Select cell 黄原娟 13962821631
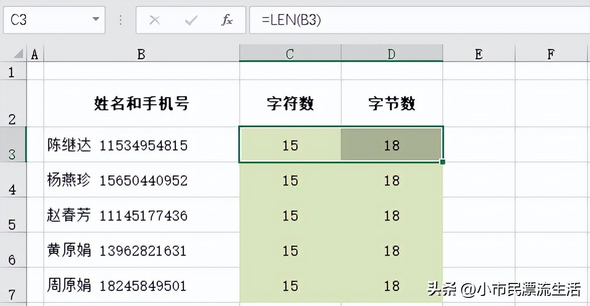The height and width of the screenshot is (306, 590). point(142,250)
